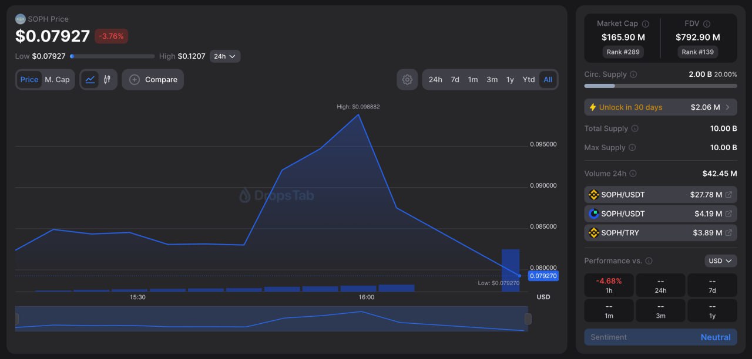This screenshot has width=752, height=359.
Task: Click the Rank #289 badge
Action: tap(623, 52)
